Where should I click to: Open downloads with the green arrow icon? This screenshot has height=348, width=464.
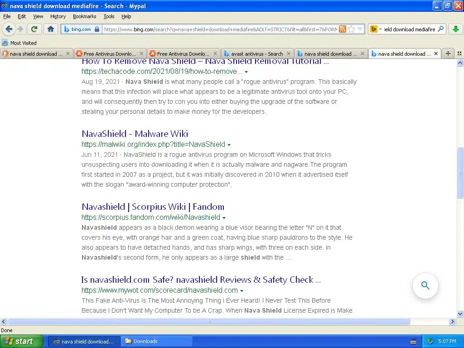pos(456,29)
